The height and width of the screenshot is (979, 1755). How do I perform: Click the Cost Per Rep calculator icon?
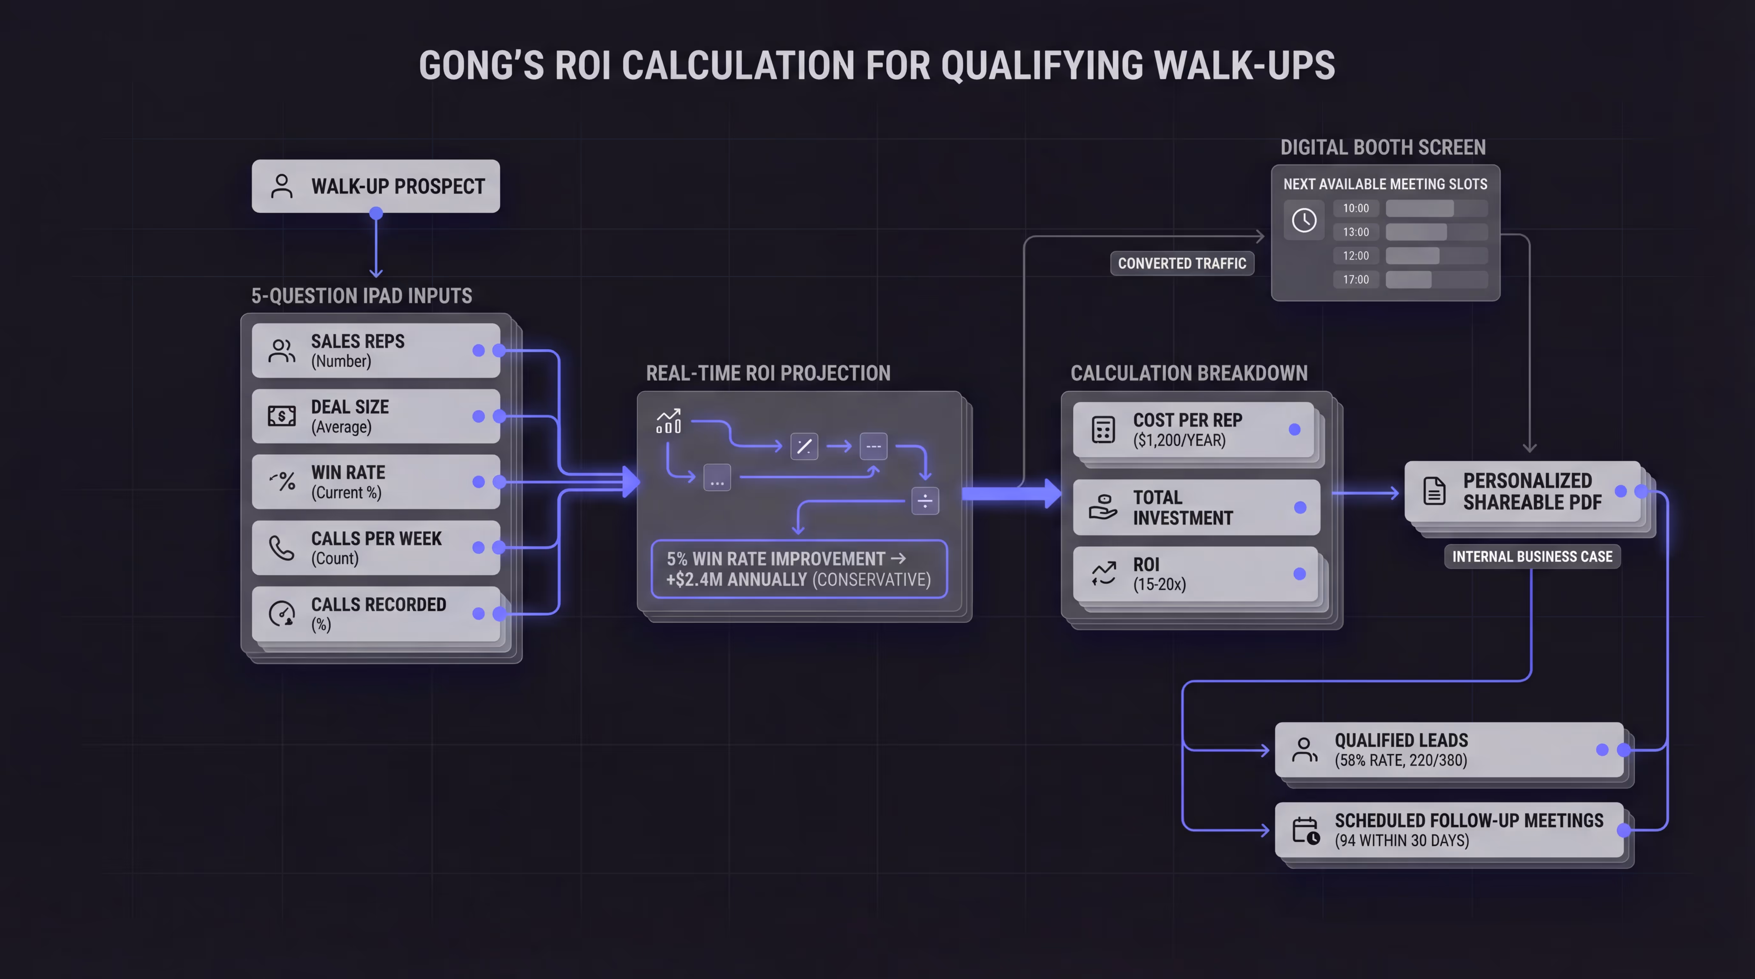[1103, 430]
